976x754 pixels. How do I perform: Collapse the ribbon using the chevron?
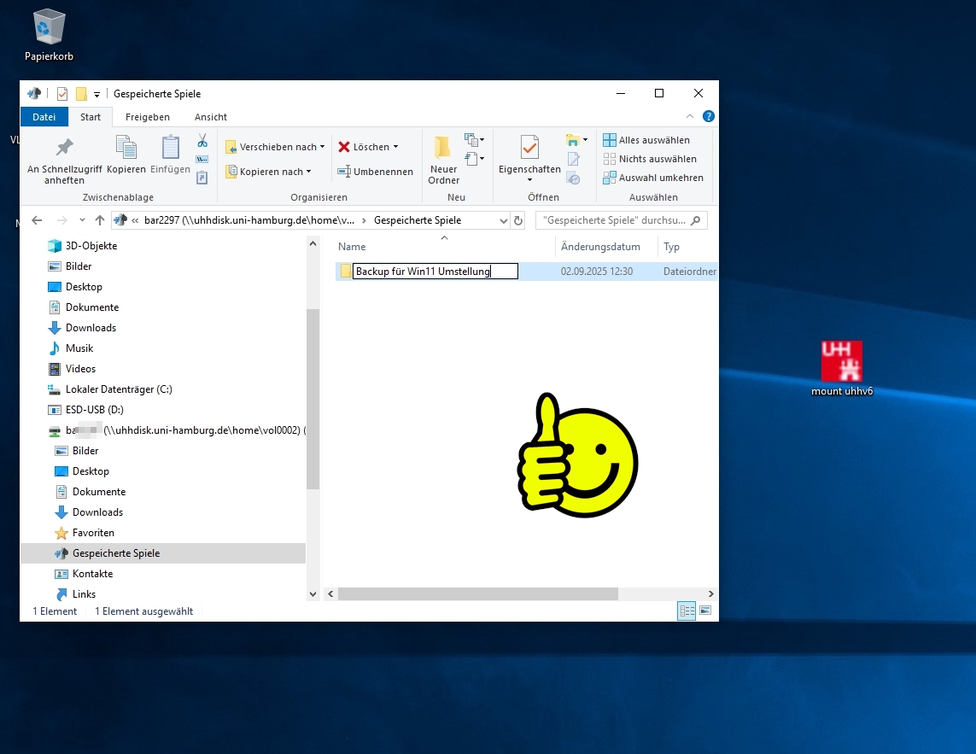690,117
